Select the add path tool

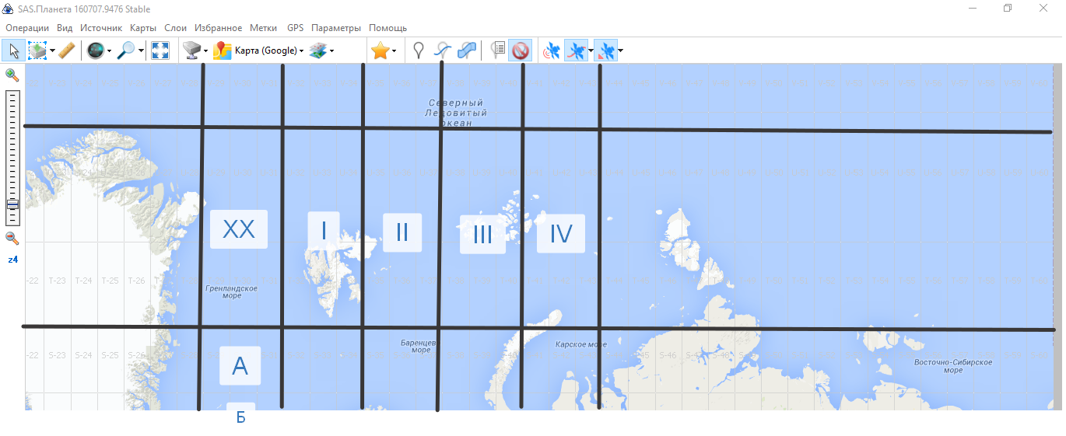(442, 51)
